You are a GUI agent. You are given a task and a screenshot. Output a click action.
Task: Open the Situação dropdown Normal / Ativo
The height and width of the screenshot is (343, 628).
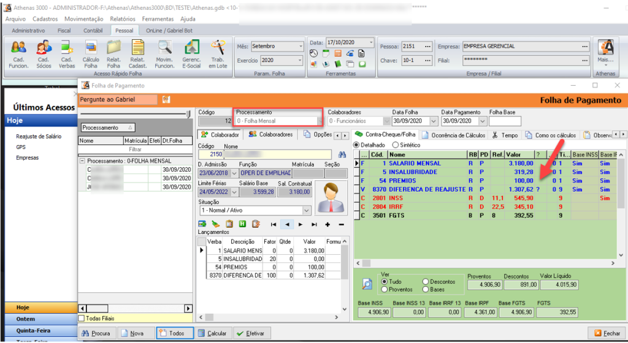point(306,210)
